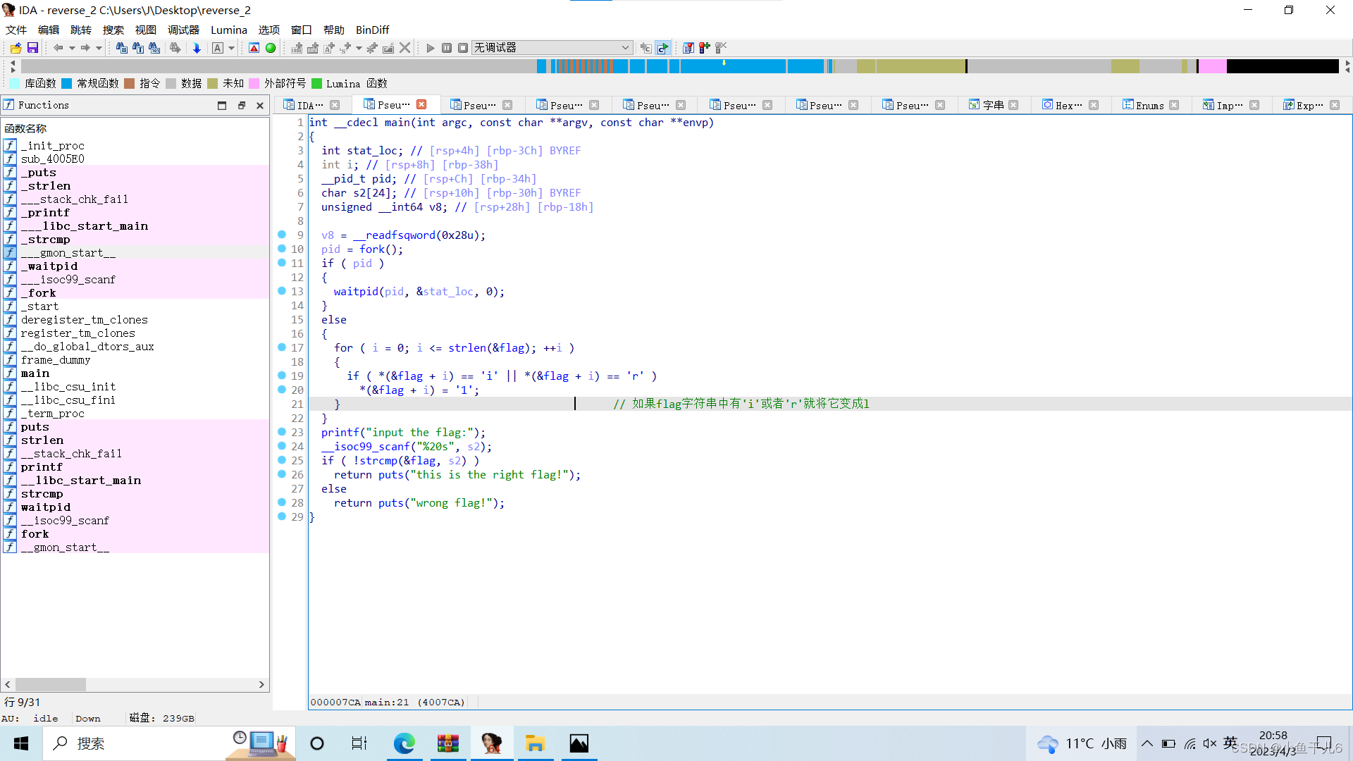This screenshot has width=1353, height=761.
Task: Open the Lumina menu
Action: point(228,30)
